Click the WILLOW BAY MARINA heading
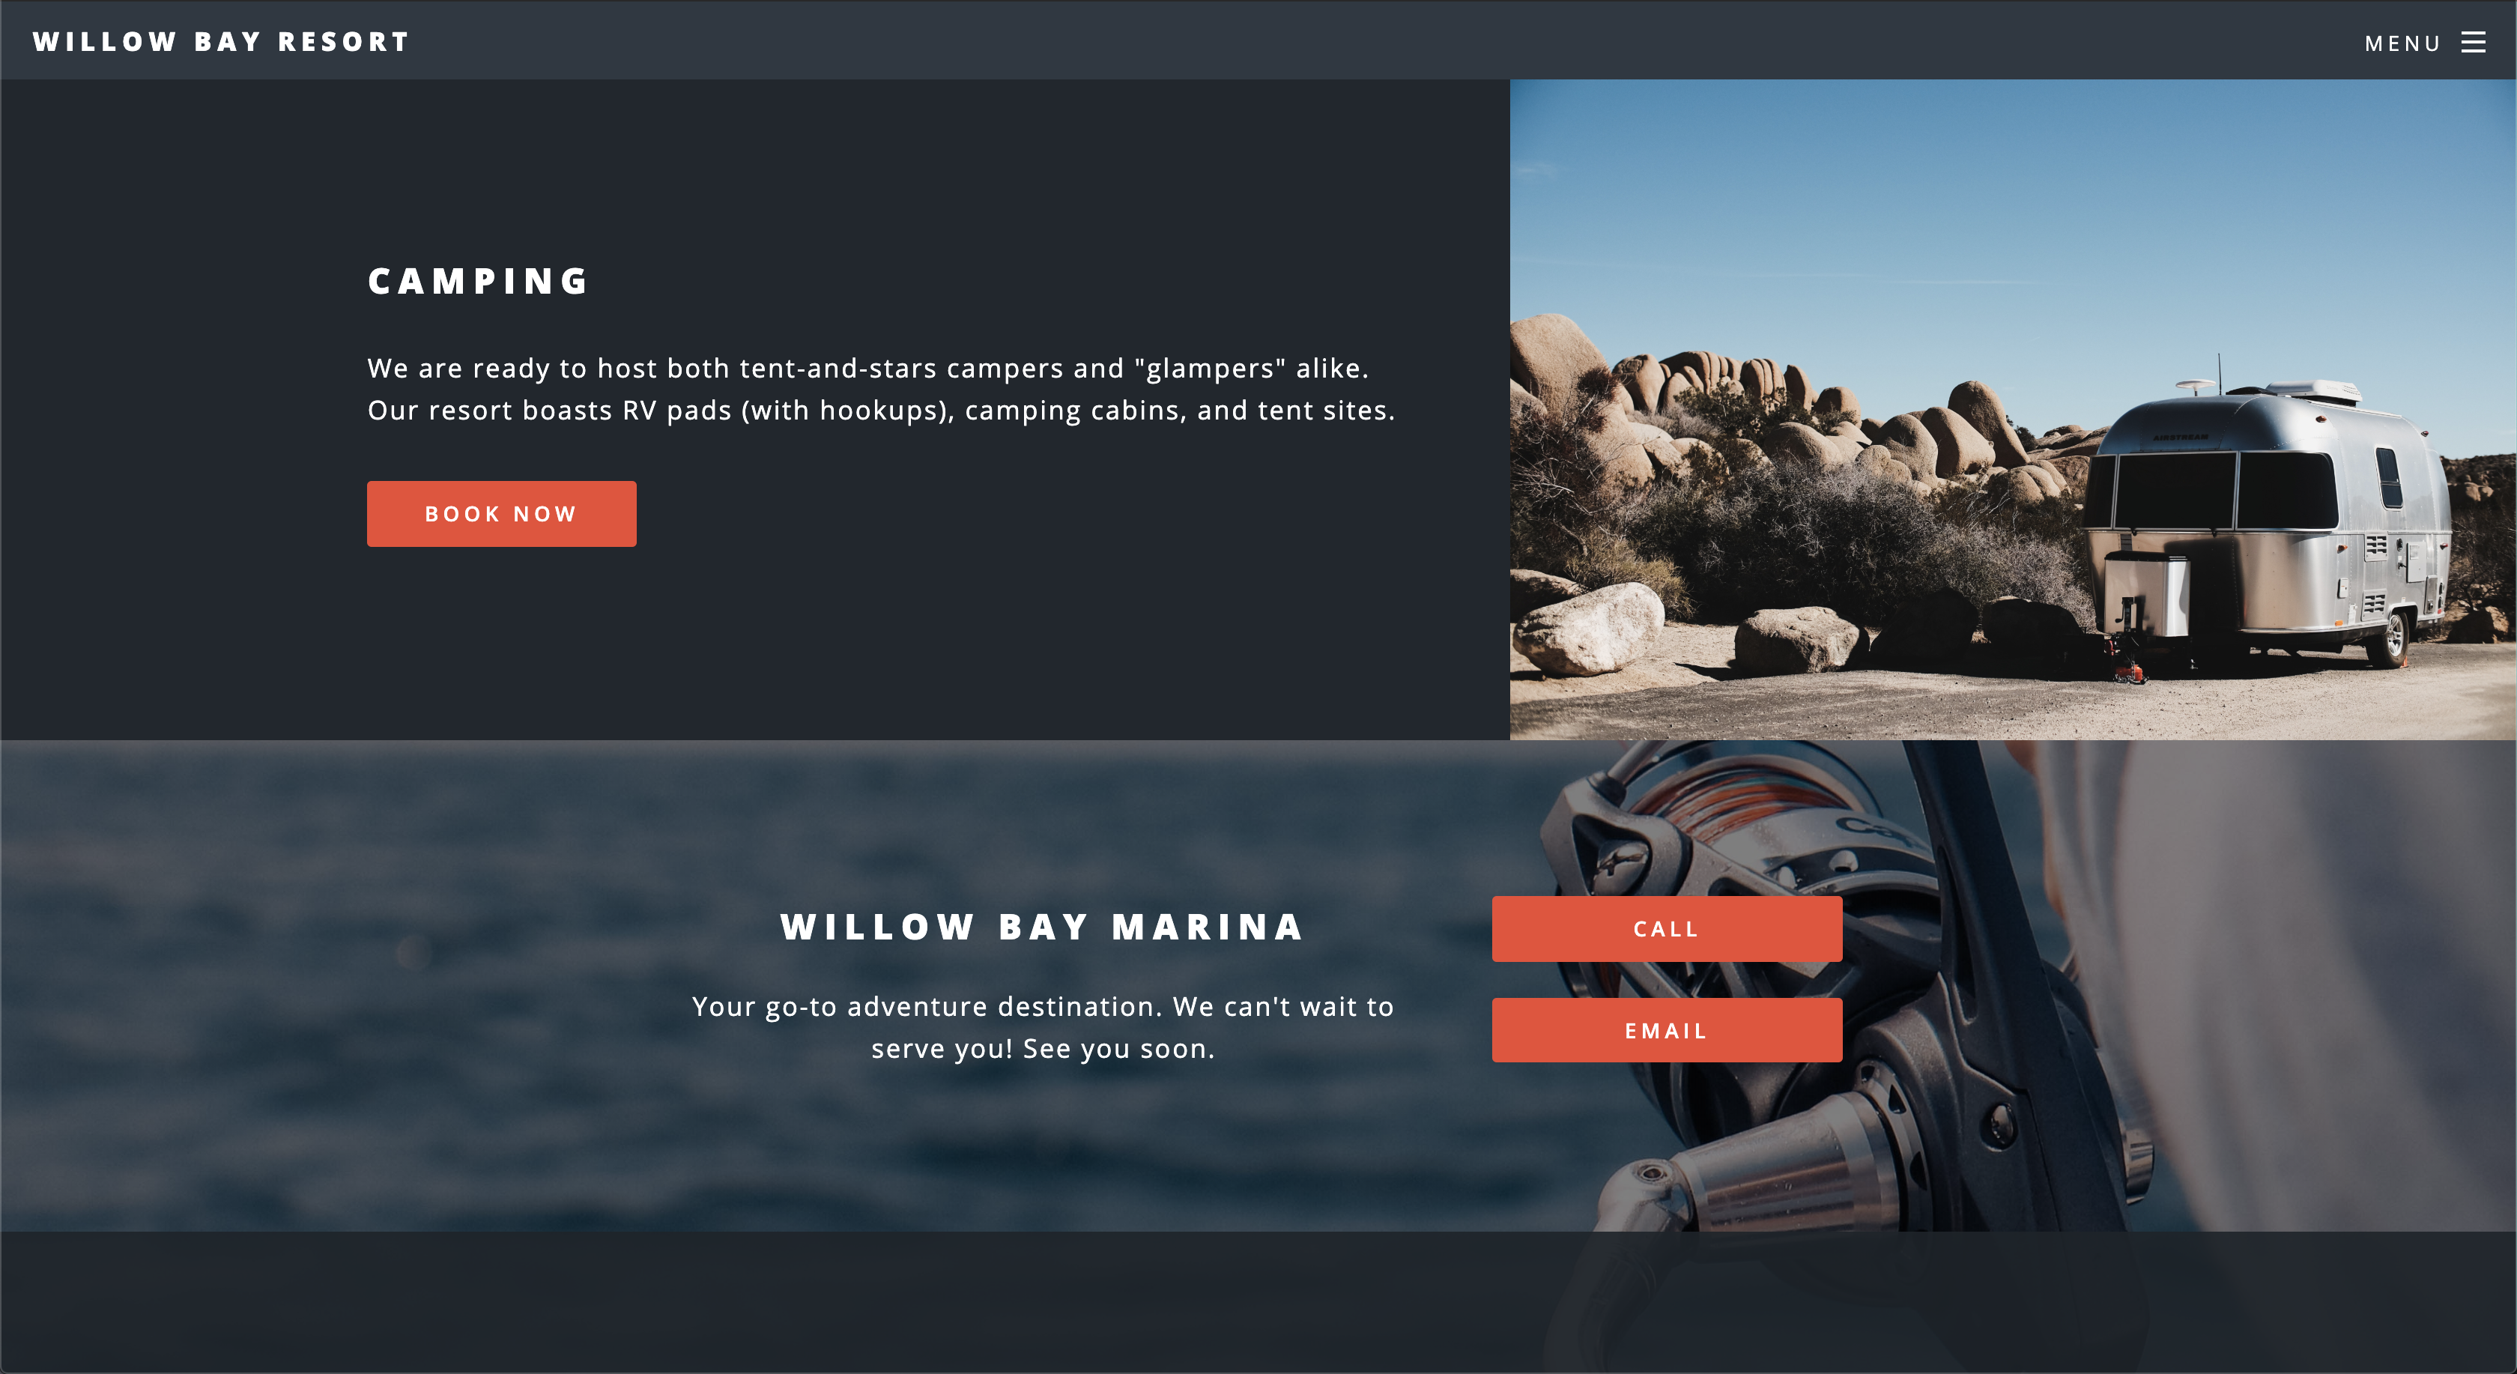2517x1374 pixels. 1043,927
